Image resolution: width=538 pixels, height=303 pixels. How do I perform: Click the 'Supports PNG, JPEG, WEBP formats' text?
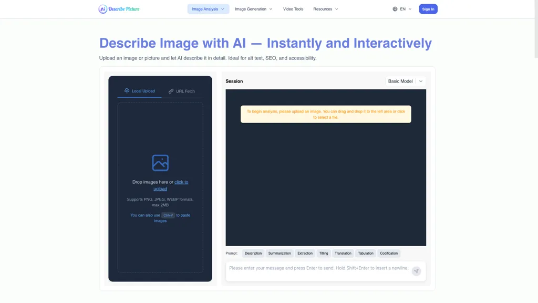(160, 202)
